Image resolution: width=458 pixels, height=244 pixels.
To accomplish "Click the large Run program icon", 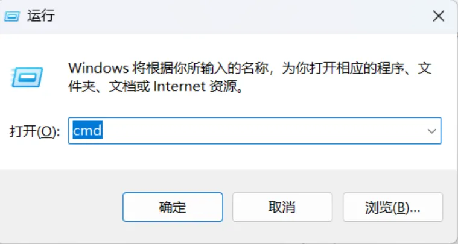I will (x=25, y=77).
